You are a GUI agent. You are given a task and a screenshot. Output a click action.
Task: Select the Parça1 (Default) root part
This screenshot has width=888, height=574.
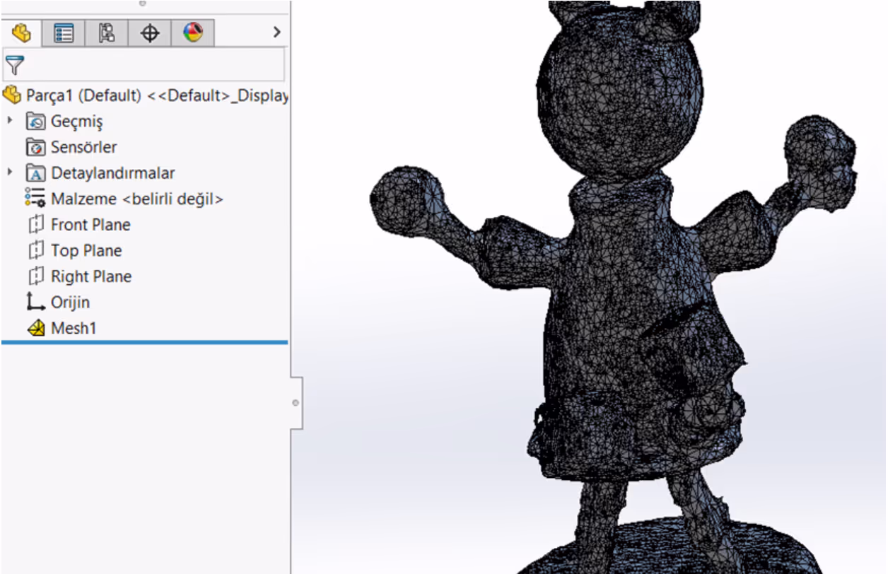pos(157,95)
